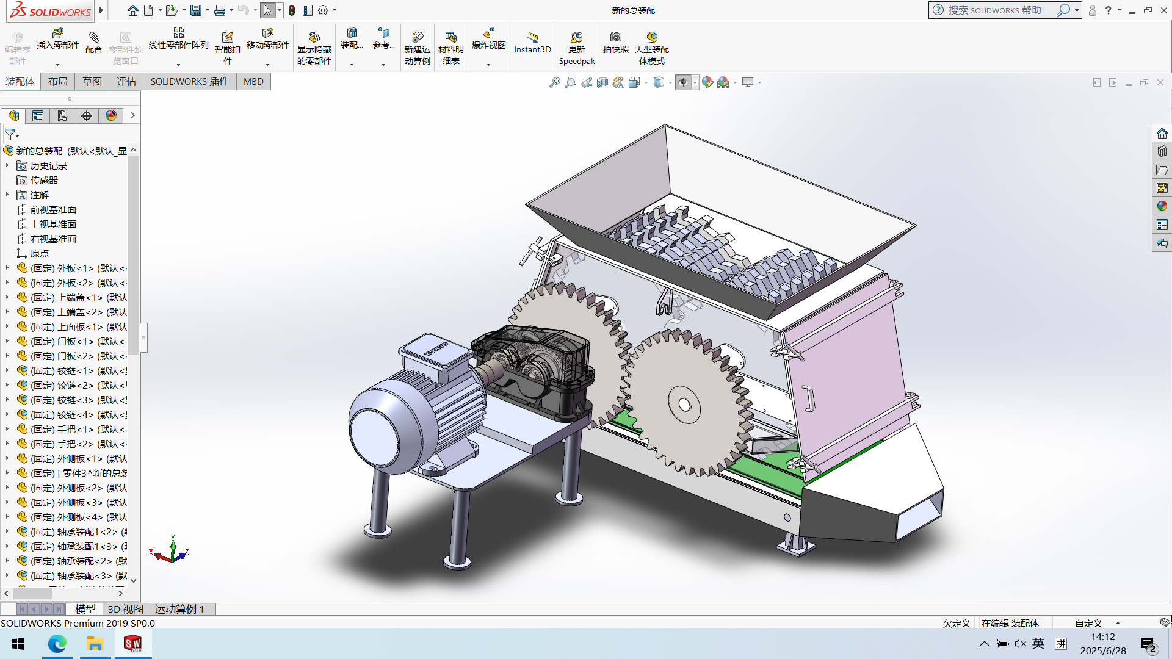This screenshot has height=659, width=1172.
Task: Open Microsoft Edge from the taskbar
Action: [57, 644]
